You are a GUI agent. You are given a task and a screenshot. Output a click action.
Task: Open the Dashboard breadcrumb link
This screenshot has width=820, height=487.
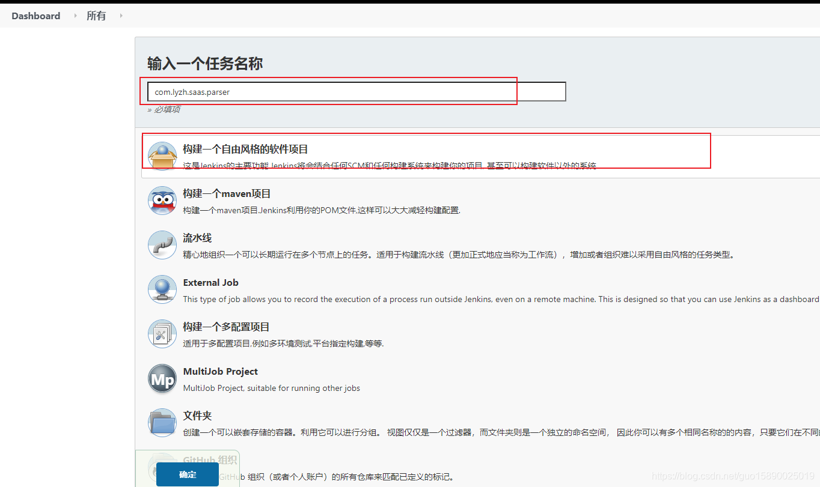tap(36, 16)
